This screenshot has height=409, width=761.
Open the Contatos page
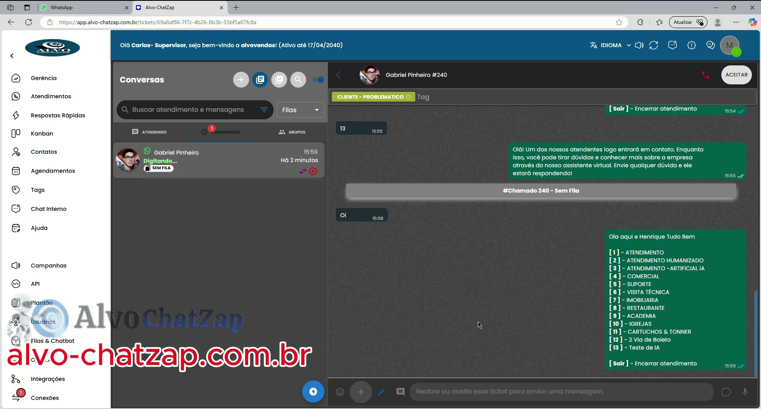pyautogui.click(x=44, y=152)
